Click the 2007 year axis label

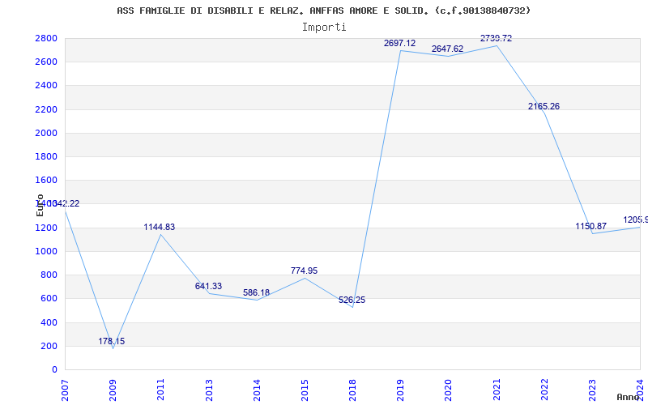coord(65,390)
